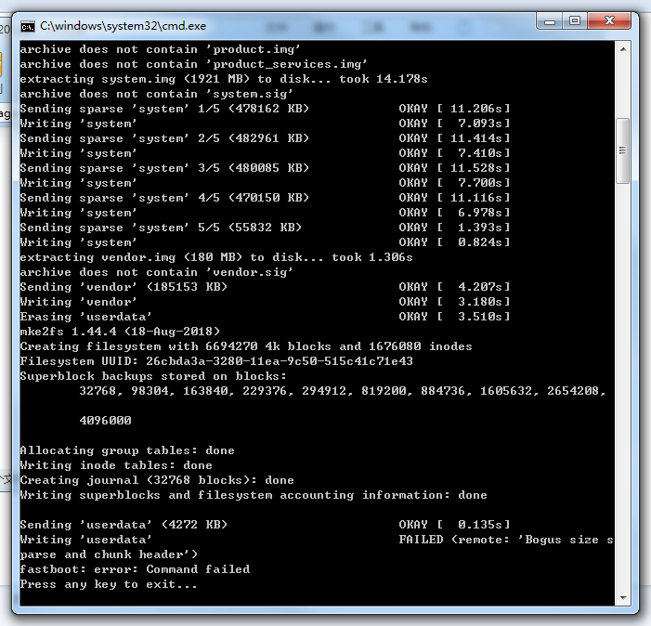This screenshot has width=651, height=626.
Task: Click "Writing 'vendor'" line
Action: (78, 302)
